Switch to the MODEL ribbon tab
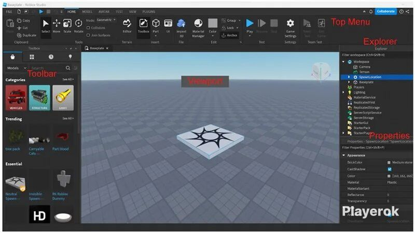 tap(87, 11)
